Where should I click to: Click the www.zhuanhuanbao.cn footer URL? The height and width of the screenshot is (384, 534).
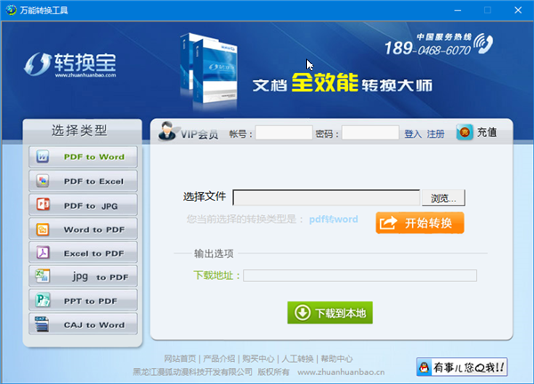click(341, 372)
